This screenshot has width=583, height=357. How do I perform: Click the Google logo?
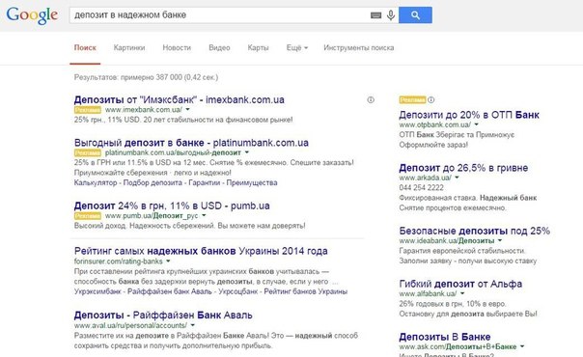click(x=33, y=15)
